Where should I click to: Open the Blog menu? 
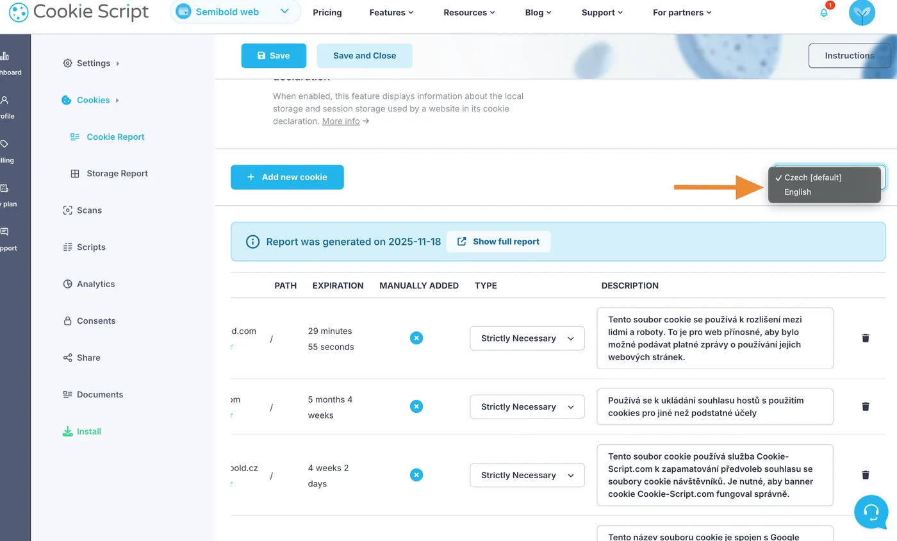(538, 12)
